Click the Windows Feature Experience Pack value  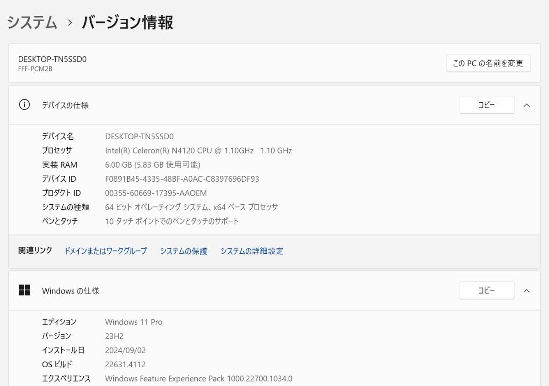coord(199,379)
